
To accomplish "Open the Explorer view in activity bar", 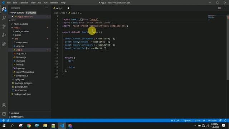I will pyautogui.click(x=4, y=9).
